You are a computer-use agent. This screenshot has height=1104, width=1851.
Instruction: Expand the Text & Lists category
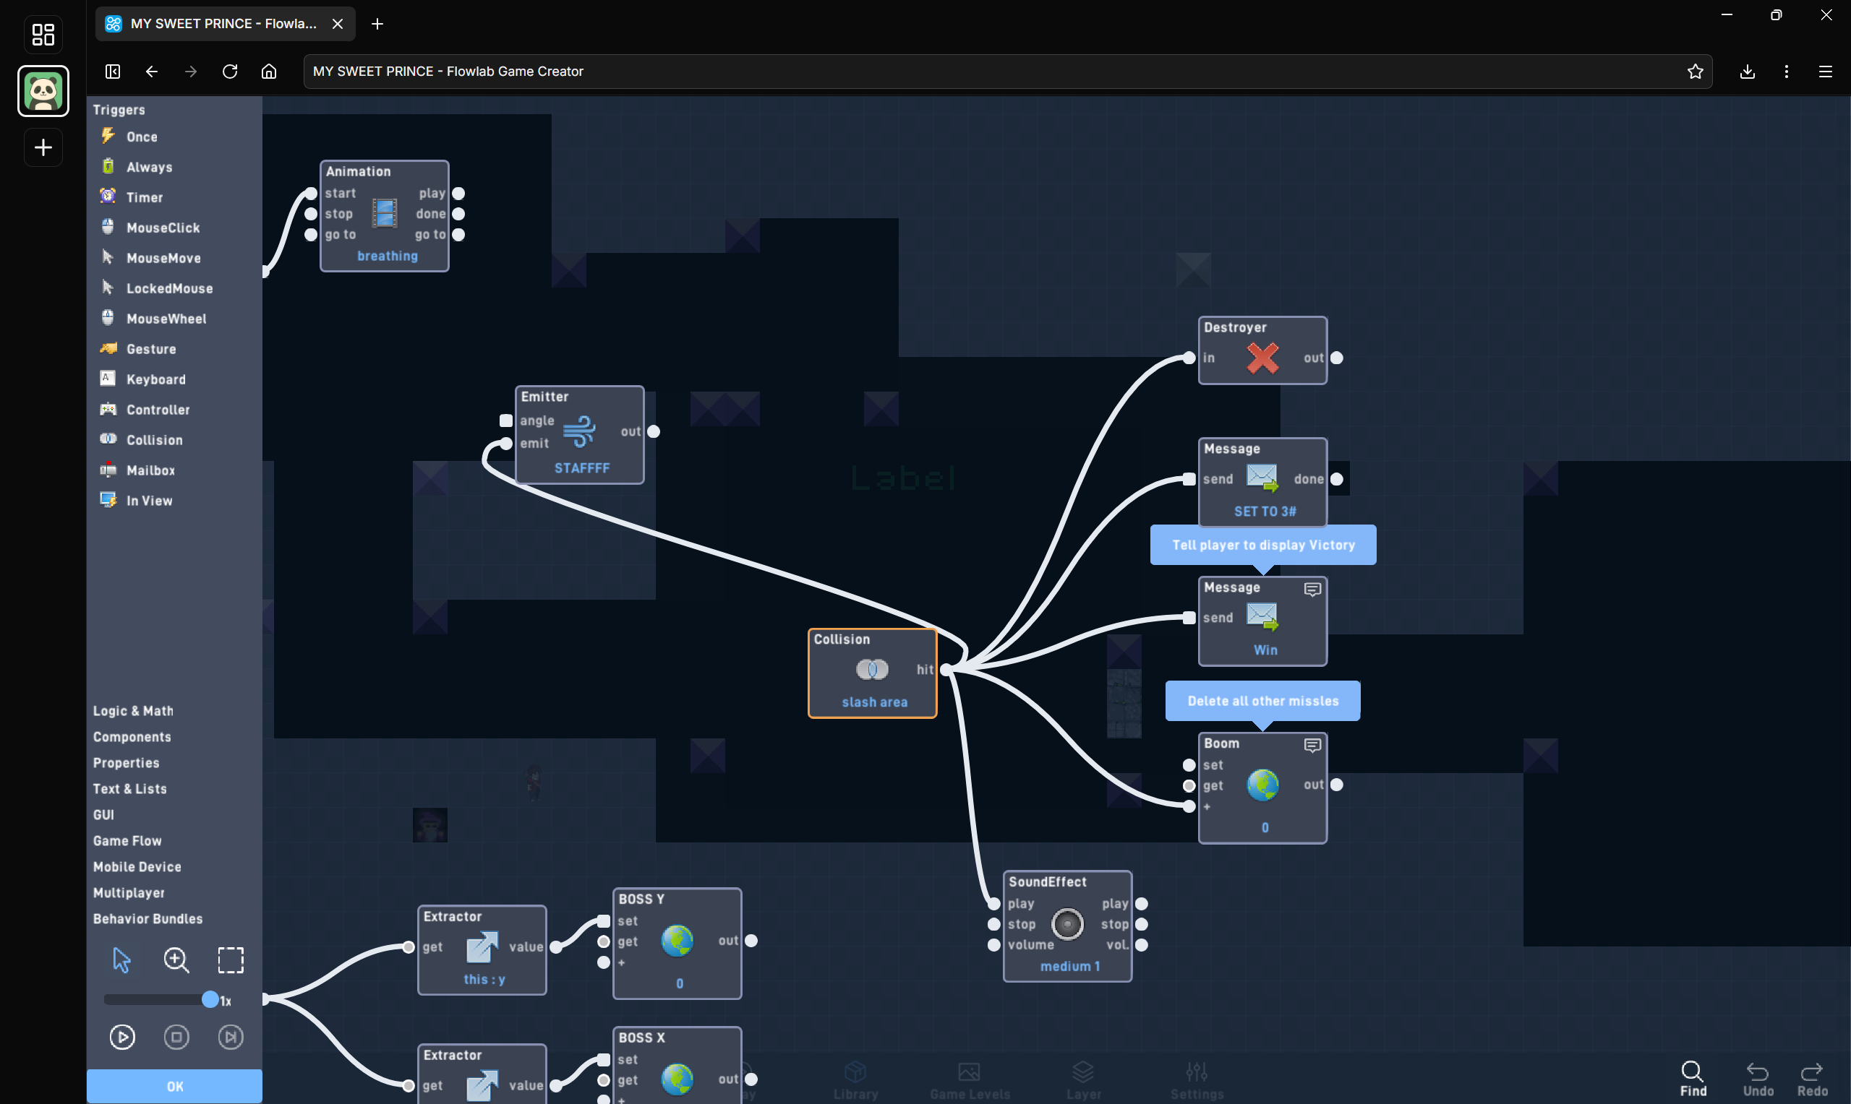129,788
